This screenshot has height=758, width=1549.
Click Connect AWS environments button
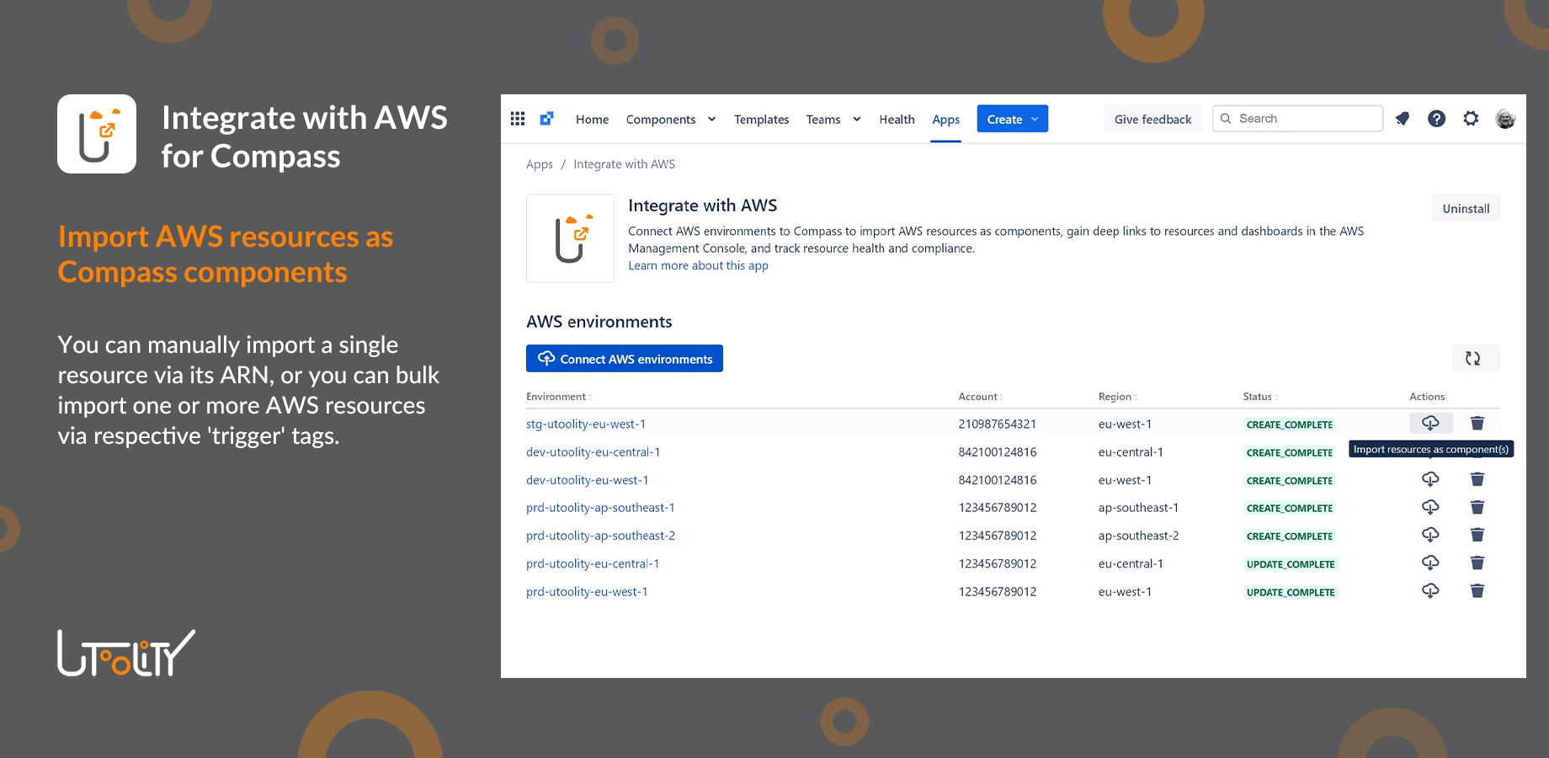[x=625, y=358]
